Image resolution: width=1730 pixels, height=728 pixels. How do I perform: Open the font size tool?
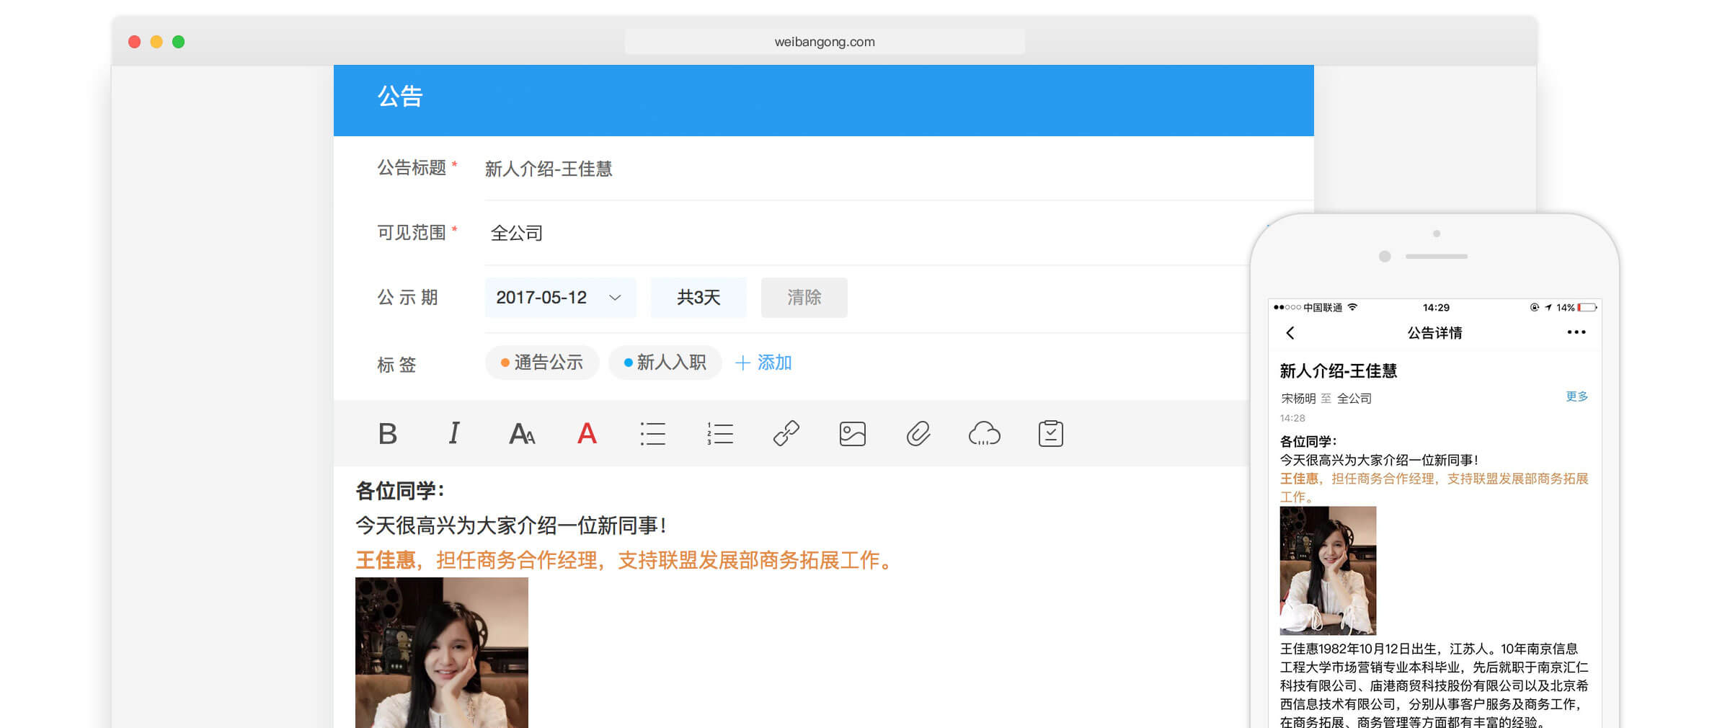(522, 434)
